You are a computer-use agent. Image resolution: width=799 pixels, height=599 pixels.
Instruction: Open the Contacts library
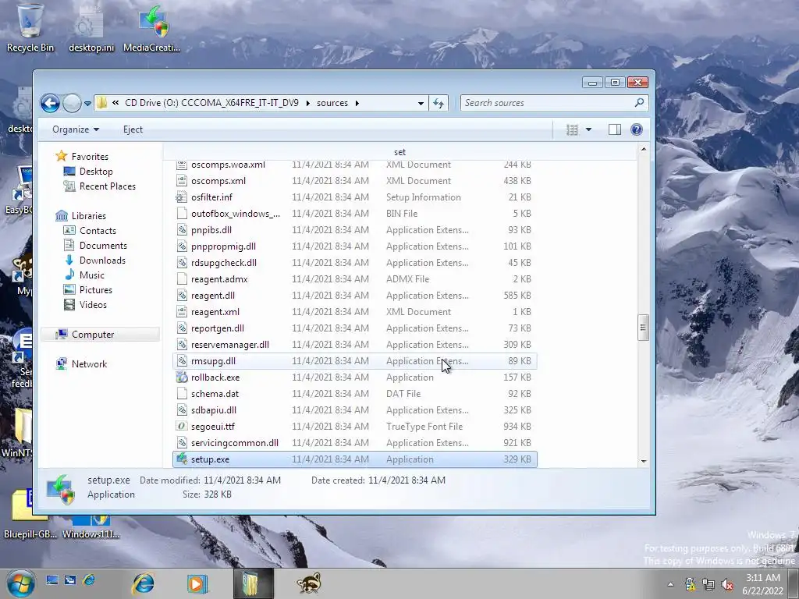(x=90, y=230)
